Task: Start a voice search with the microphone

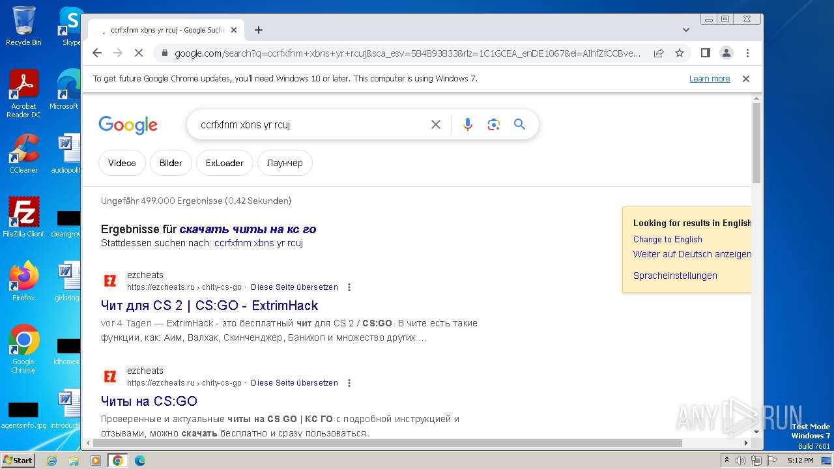Action: pyautogui.click(x=467, y=124)
